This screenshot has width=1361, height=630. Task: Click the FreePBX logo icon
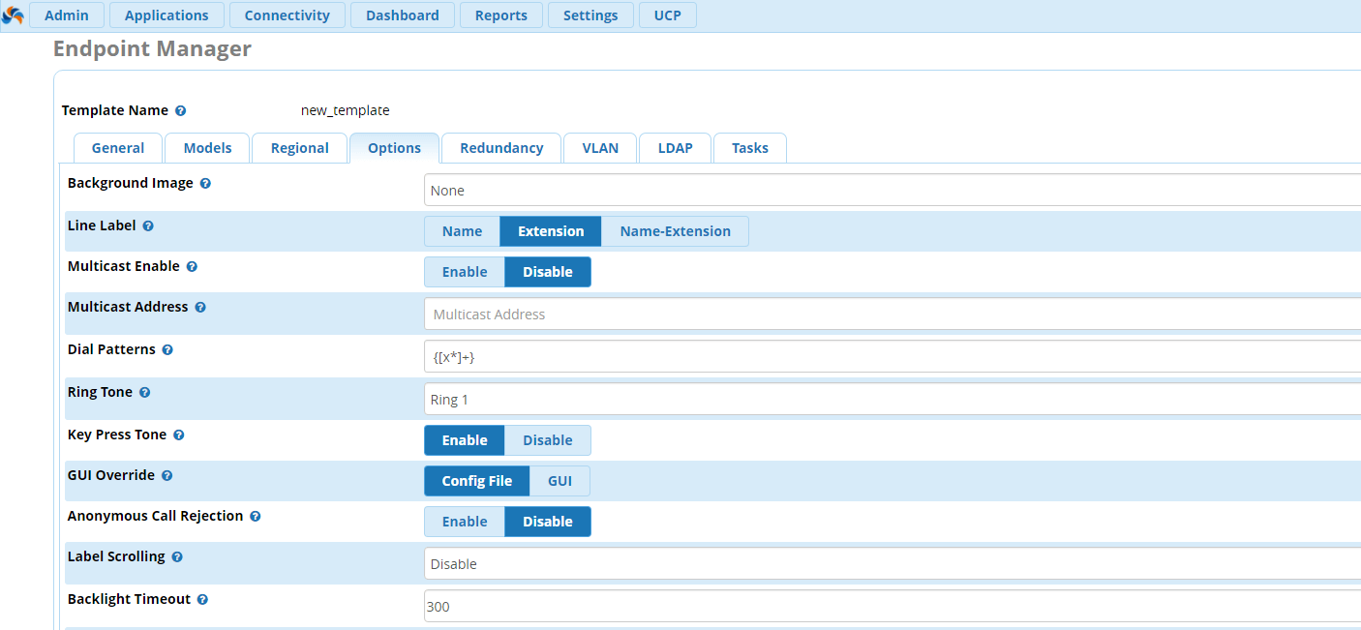(x=13, y=15)
